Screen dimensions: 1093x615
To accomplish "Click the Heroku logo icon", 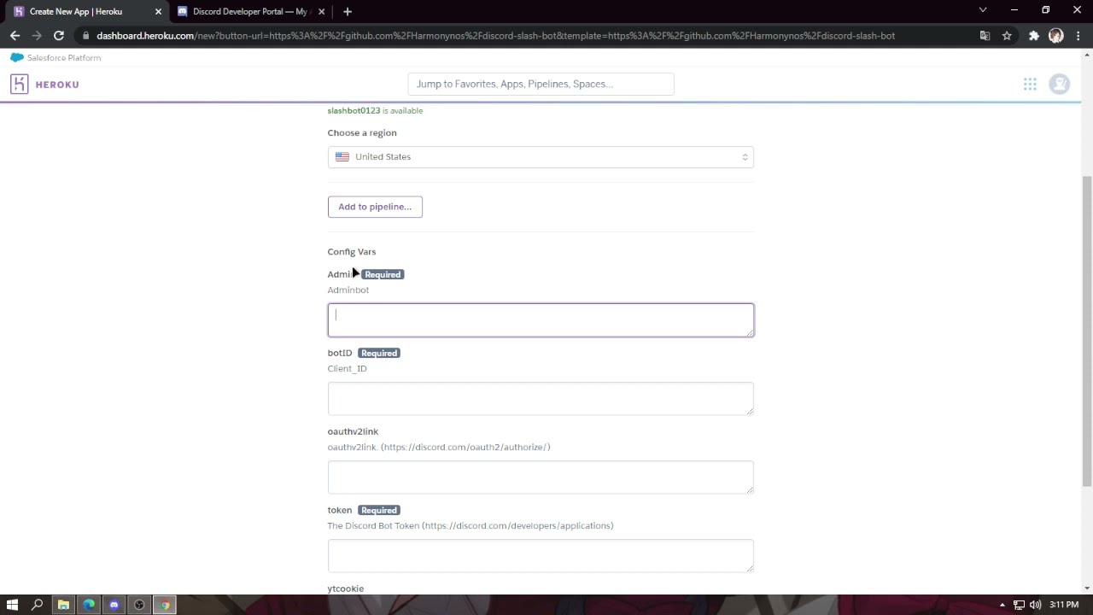I will point(19,84).
